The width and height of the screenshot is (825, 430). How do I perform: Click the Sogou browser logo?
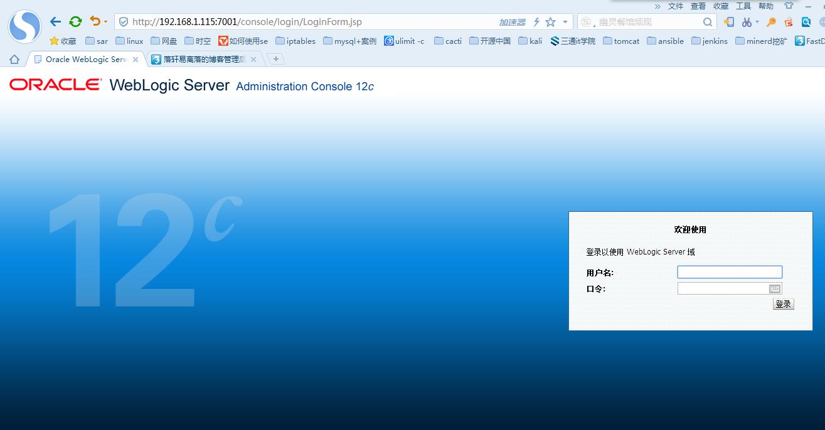25,26
